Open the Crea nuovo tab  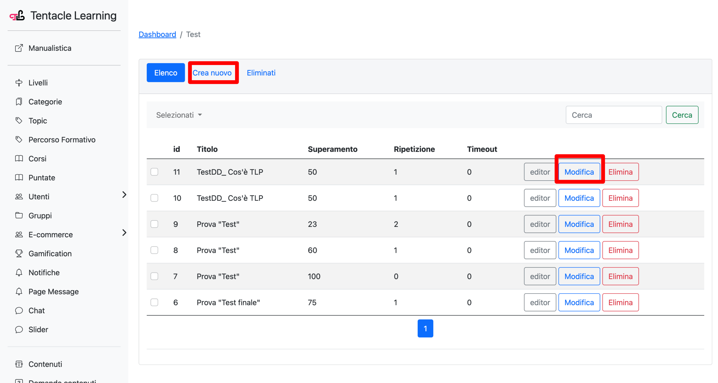pyautogui.click(x=212, y=73)
